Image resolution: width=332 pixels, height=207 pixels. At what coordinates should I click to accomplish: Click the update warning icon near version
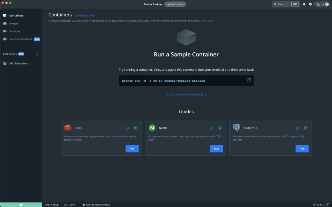[x=314, y=205]
